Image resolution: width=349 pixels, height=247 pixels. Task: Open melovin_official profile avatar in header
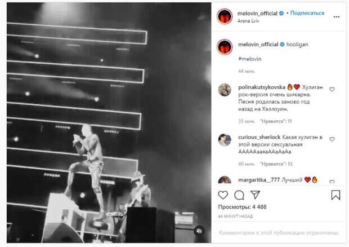click(225, 16)
